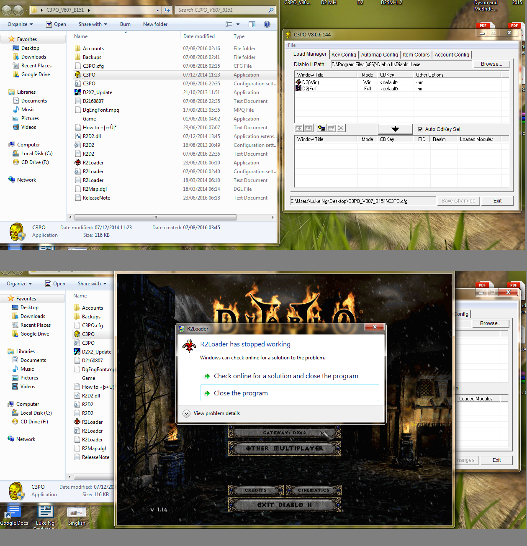Viewport: 527px width, 546px height.
Task: Click the R2D2.dll file icon in upper list
Action: tap(78, 136)
